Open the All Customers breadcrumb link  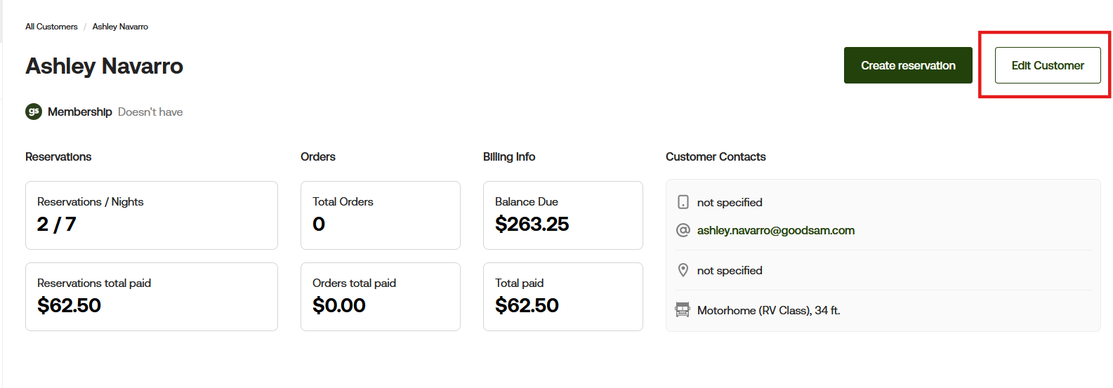[51, 27]
